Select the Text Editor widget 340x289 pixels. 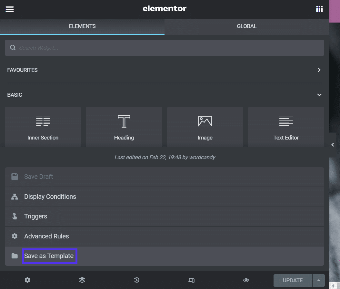point(286,127)
